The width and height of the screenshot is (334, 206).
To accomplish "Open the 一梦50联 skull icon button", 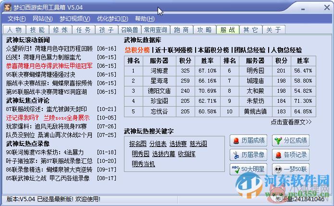I will 291,169.
